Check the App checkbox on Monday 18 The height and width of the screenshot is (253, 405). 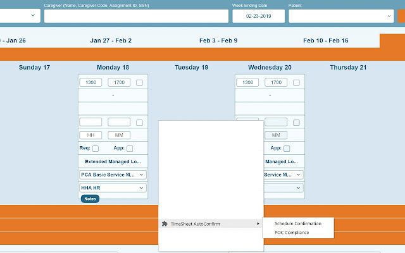pos(130,149)
